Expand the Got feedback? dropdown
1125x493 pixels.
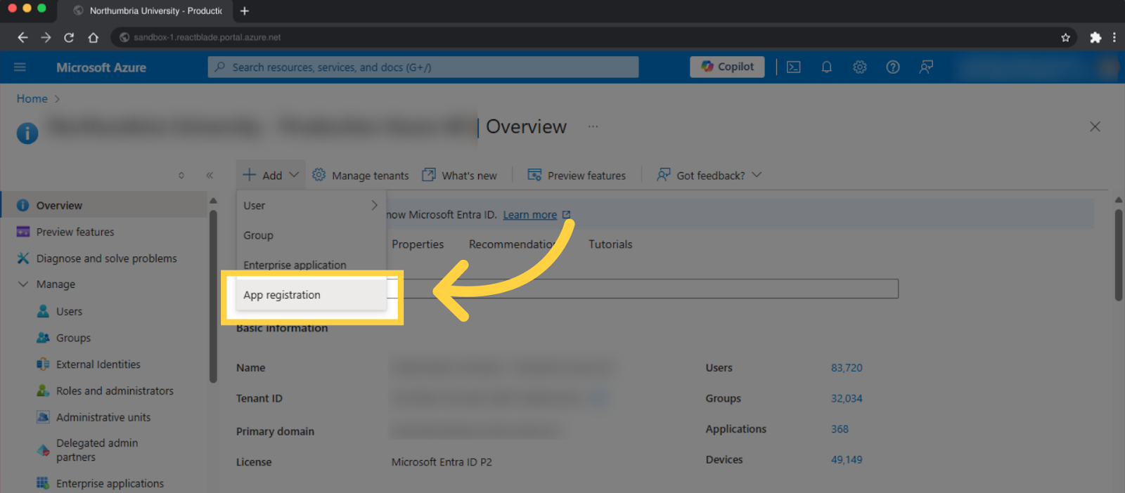709,175
